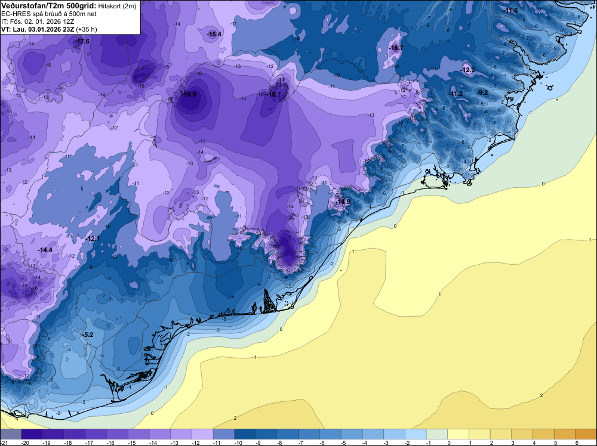597x446 pixels.
Task: Click the -20 tick label in legend
Action: (x=26, y=442)
